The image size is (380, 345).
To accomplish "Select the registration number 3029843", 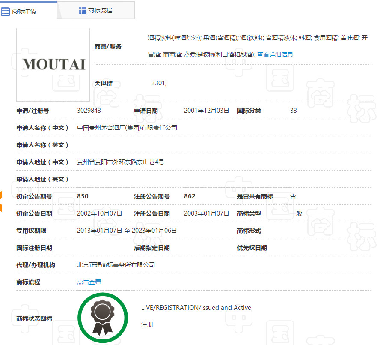I will (89, 111).
